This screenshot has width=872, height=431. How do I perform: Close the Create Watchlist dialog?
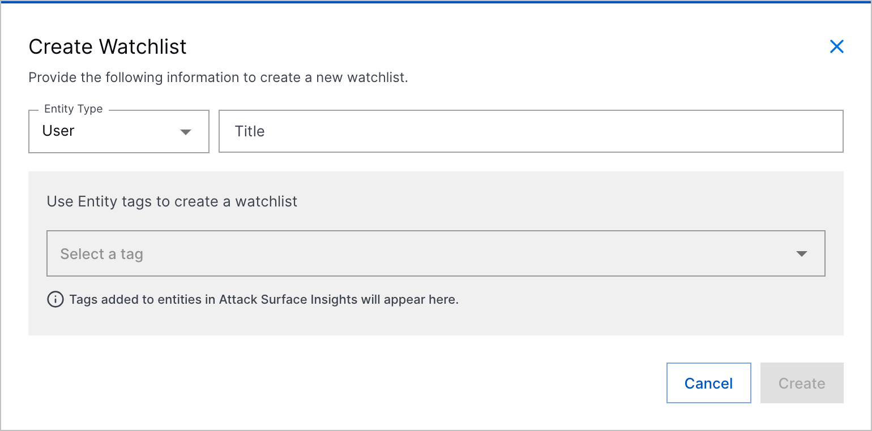coord(836,46)
